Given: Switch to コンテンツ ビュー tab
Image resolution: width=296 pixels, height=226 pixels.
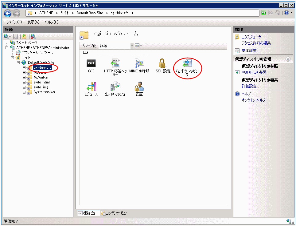Looking at the screenshot, I should (115, 213).
